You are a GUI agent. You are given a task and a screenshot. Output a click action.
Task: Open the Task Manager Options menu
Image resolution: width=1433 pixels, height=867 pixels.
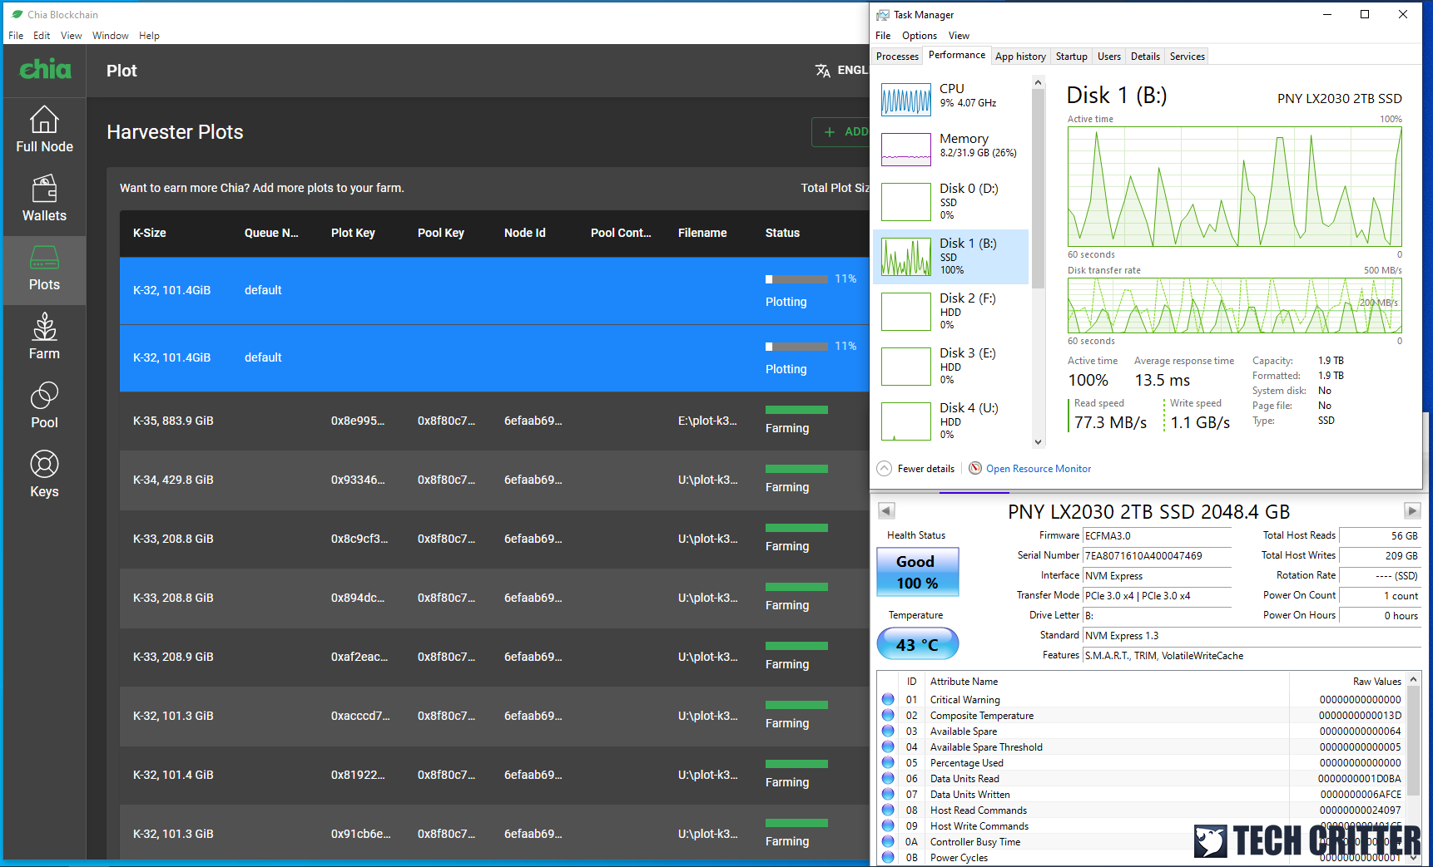tap(919, 36)
